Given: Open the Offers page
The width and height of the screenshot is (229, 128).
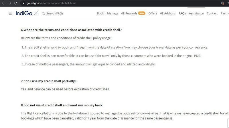Looking at the screenshot, I should 153,13.
